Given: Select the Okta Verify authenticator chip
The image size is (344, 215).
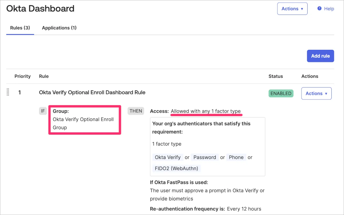Looking at the screenshot, I should coord(168,157).
